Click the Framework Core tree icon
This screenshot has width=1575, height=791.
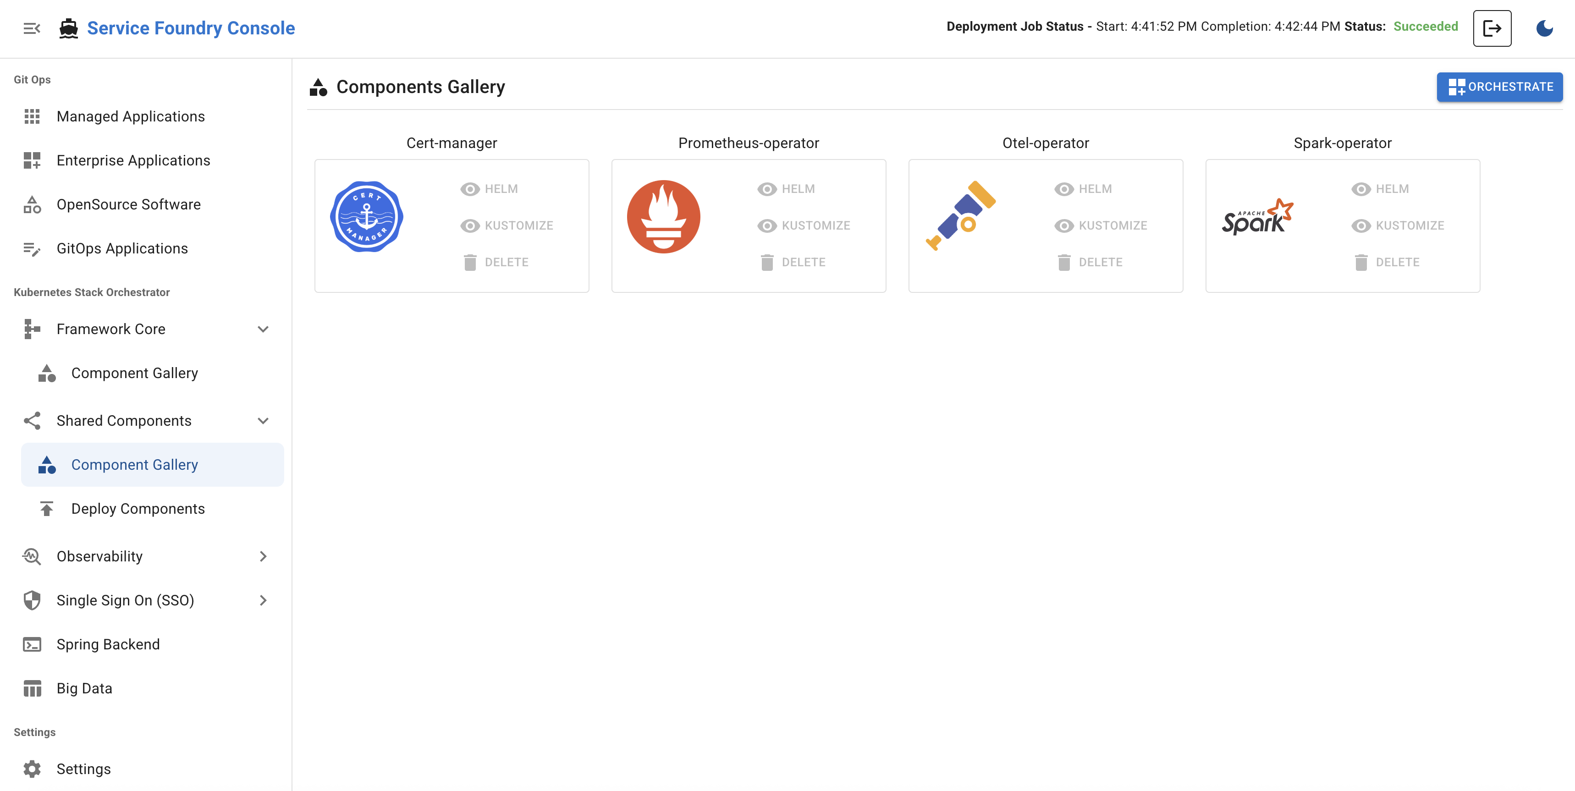[32, 329]
